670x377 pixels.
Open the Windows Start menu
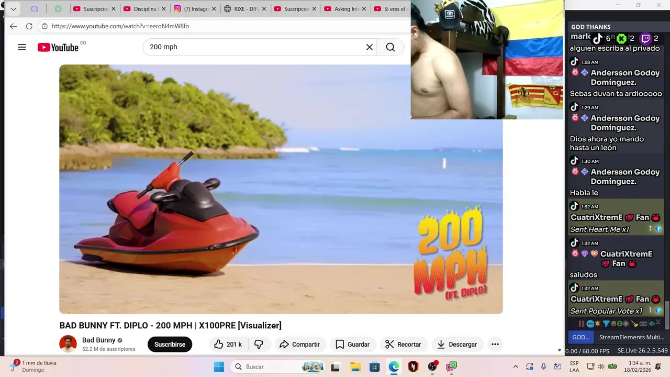(x=219, y=367)
